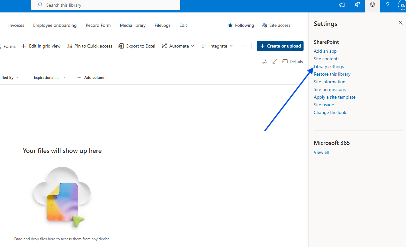Open the network connections icon in header
Screen dimensions: 406x247
point(357,5)
